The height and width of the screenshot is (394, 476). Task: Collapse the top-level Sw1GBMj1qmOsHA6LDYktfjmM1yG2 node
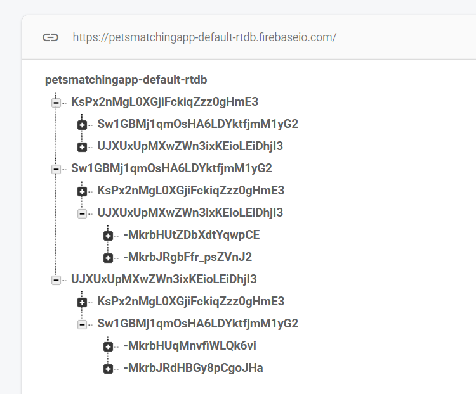(56, 169)
